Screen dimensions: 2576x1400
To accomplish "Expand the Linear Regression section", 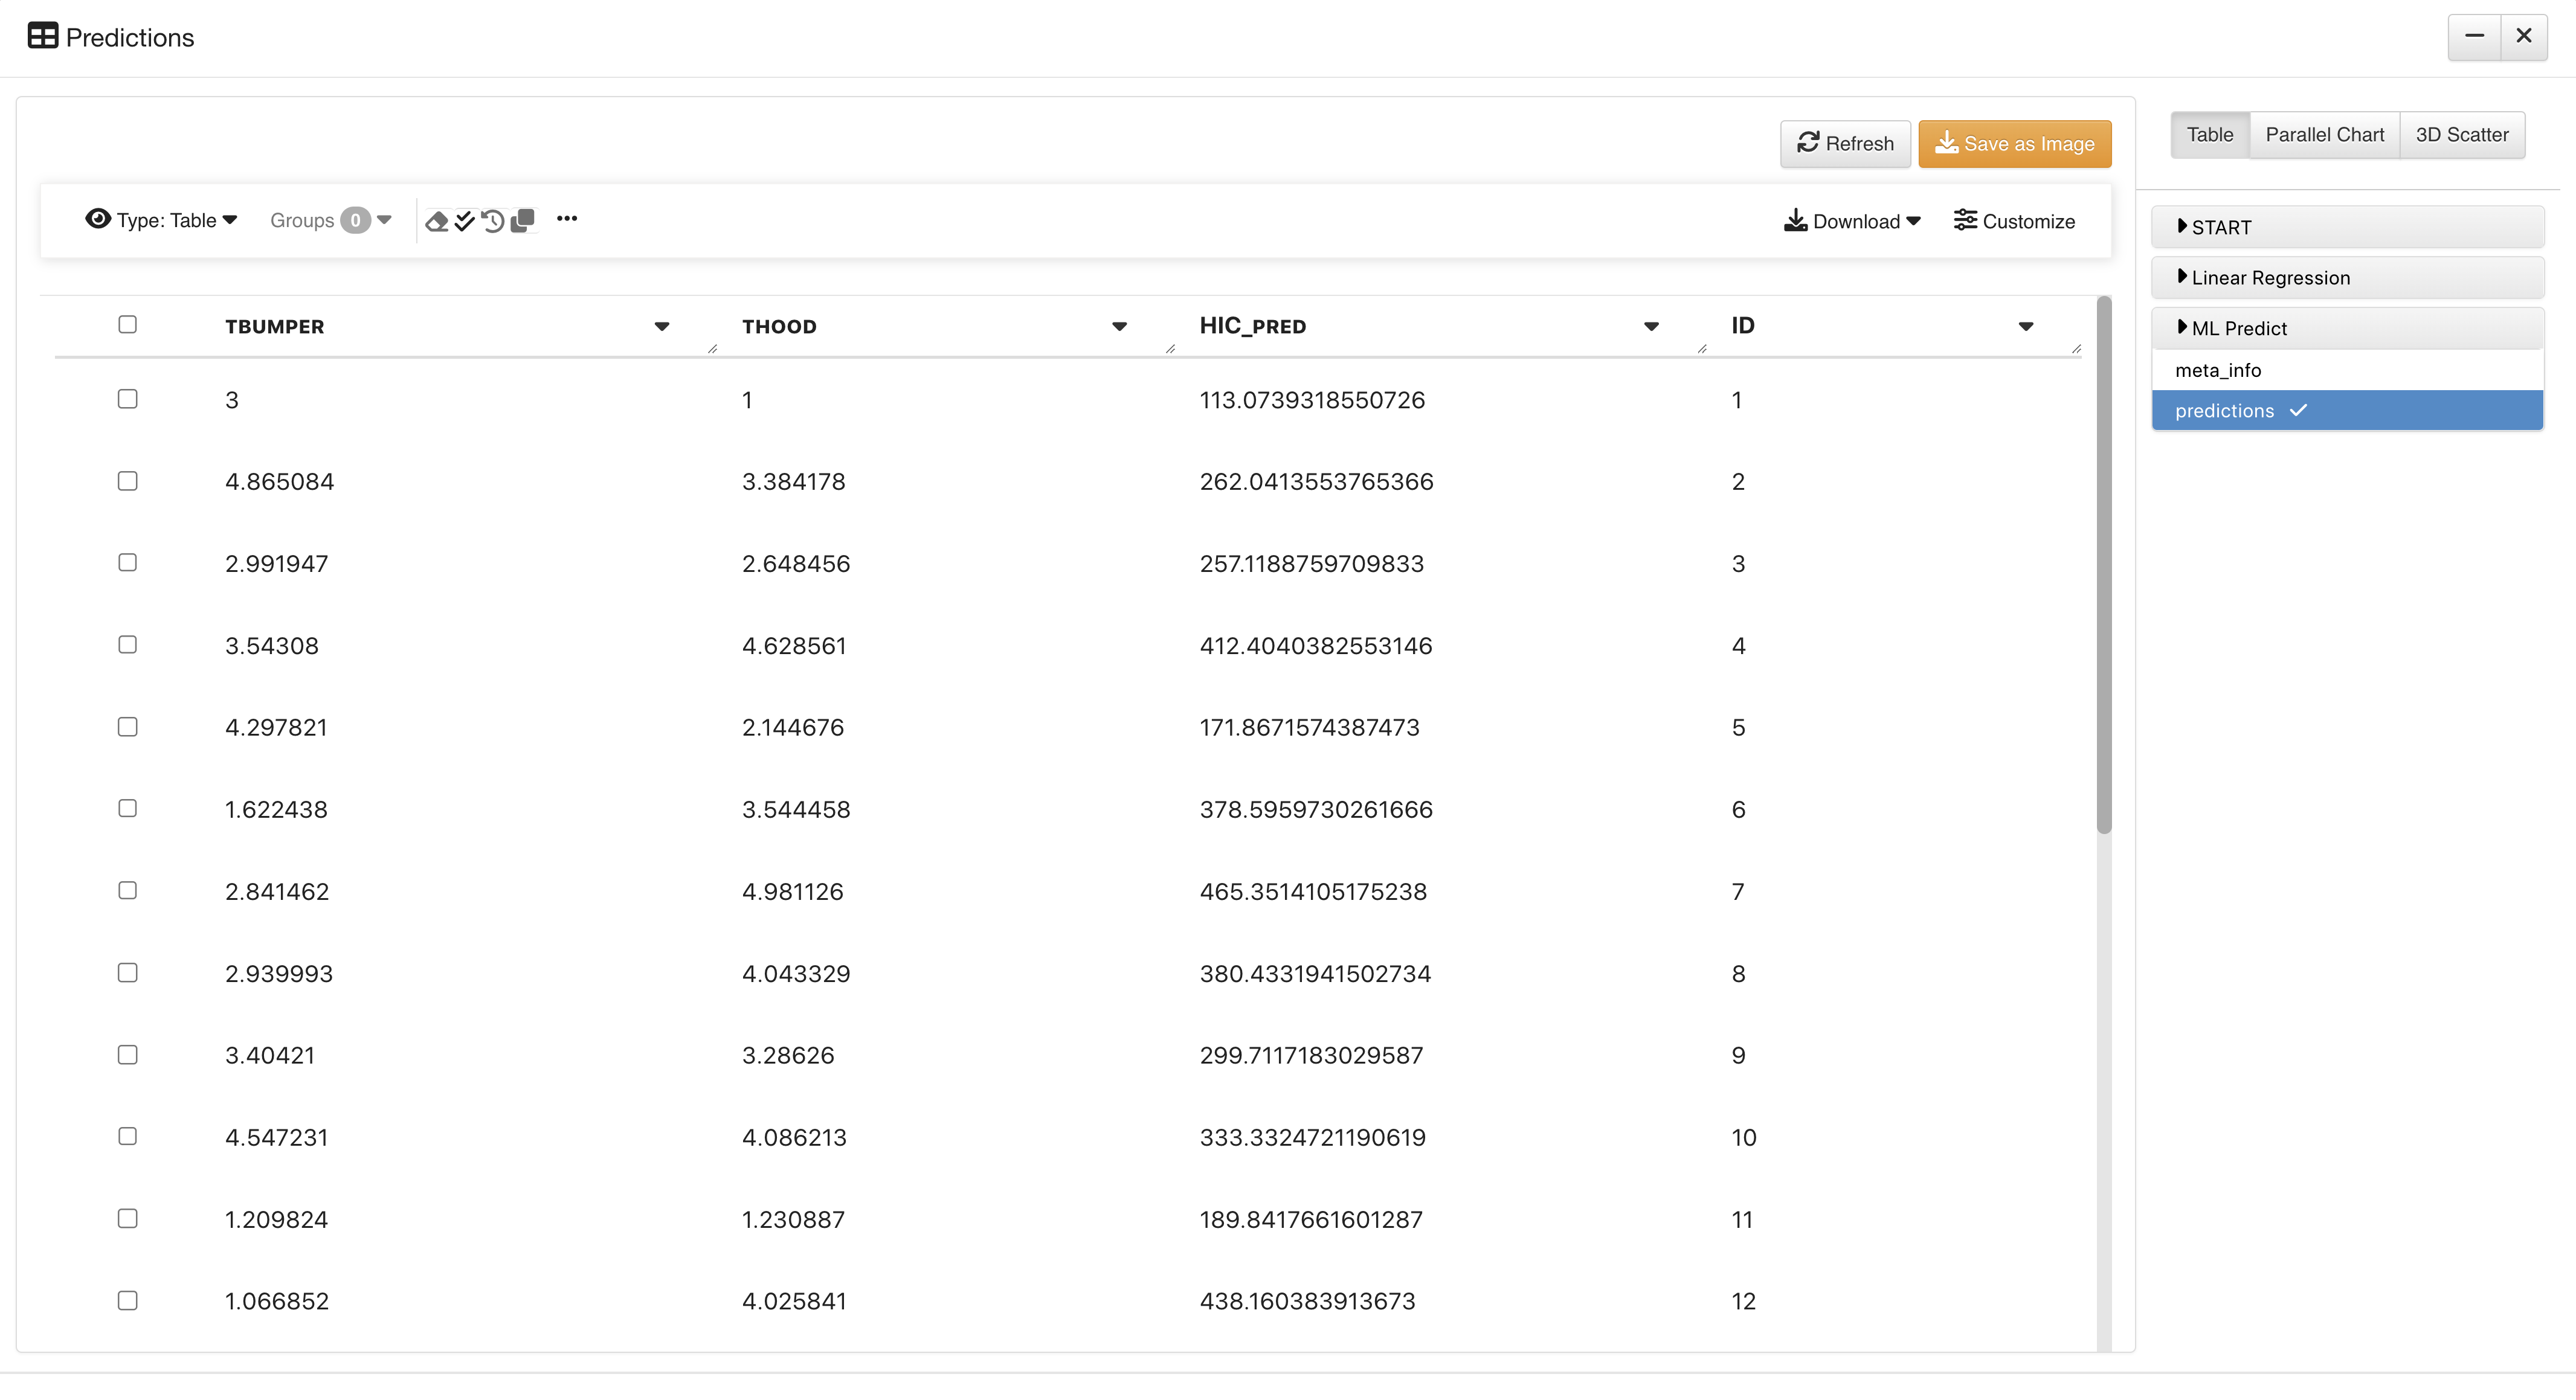I will click(2347, 278).
